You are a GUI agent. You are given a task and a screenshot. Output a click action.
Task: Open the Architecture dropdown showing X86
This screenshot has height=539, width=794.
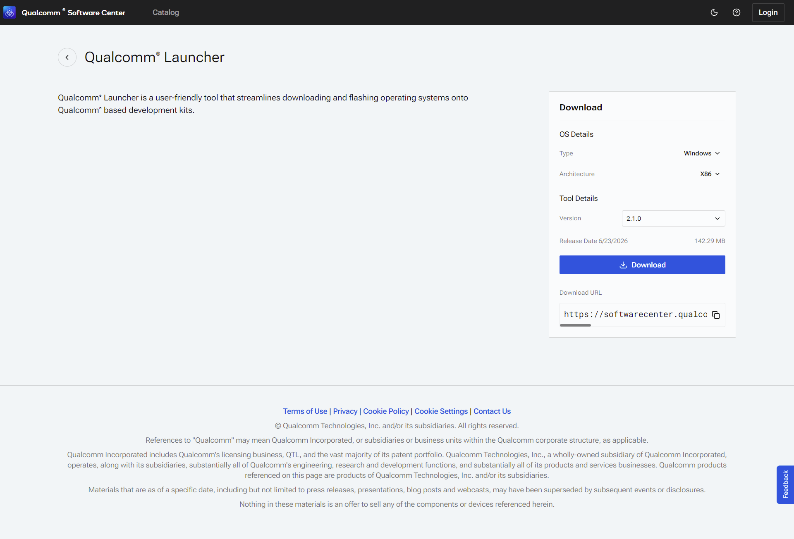(710, 174)
